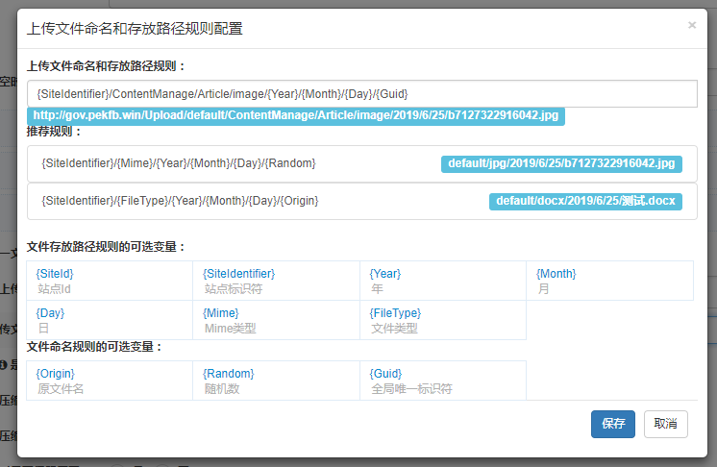The image size is (717, 467).
Task: Insert the {Month} variable
Action: point(556,274)
